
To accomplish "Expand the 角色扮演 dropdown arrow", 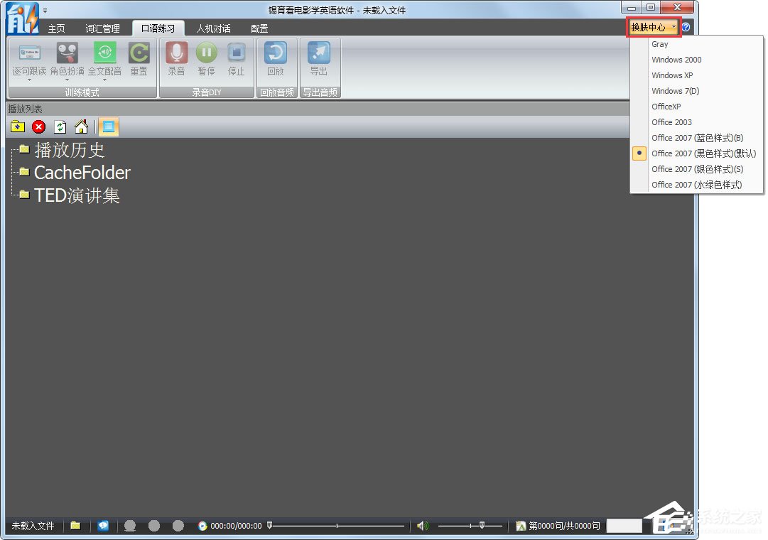I will point(67,80).
